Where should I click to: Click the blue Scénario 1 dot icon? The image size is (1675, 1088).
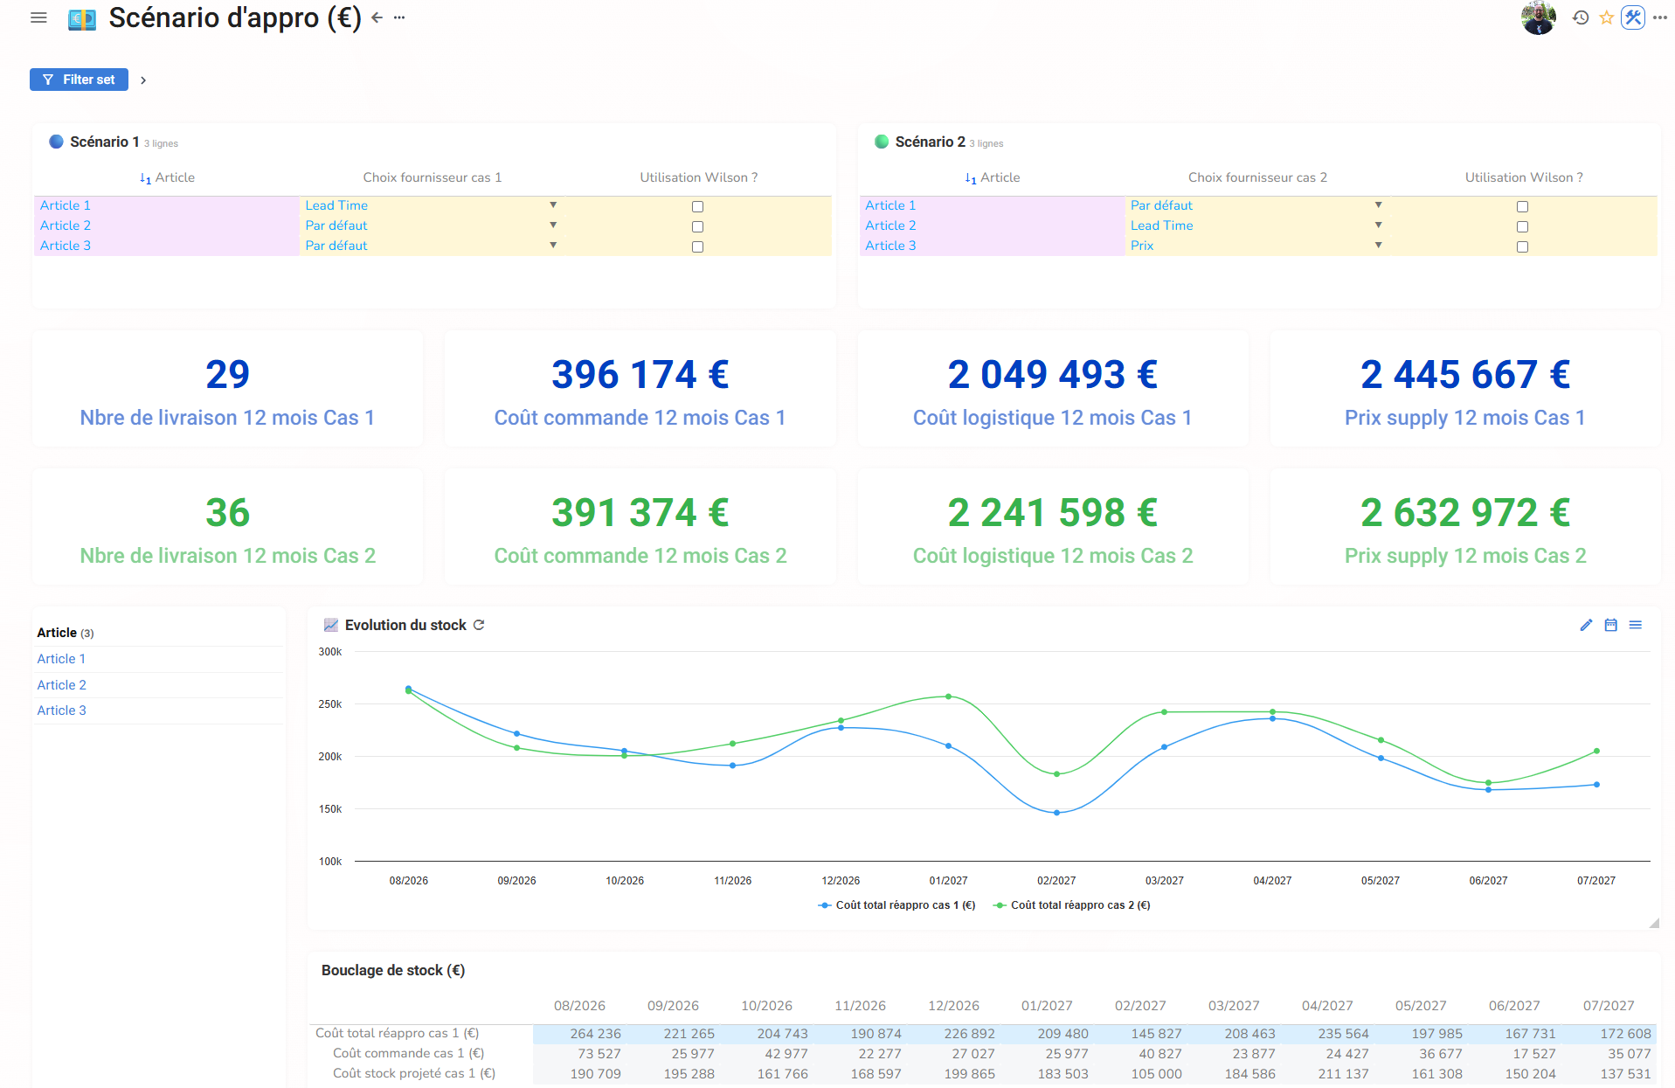click(56, 142)
